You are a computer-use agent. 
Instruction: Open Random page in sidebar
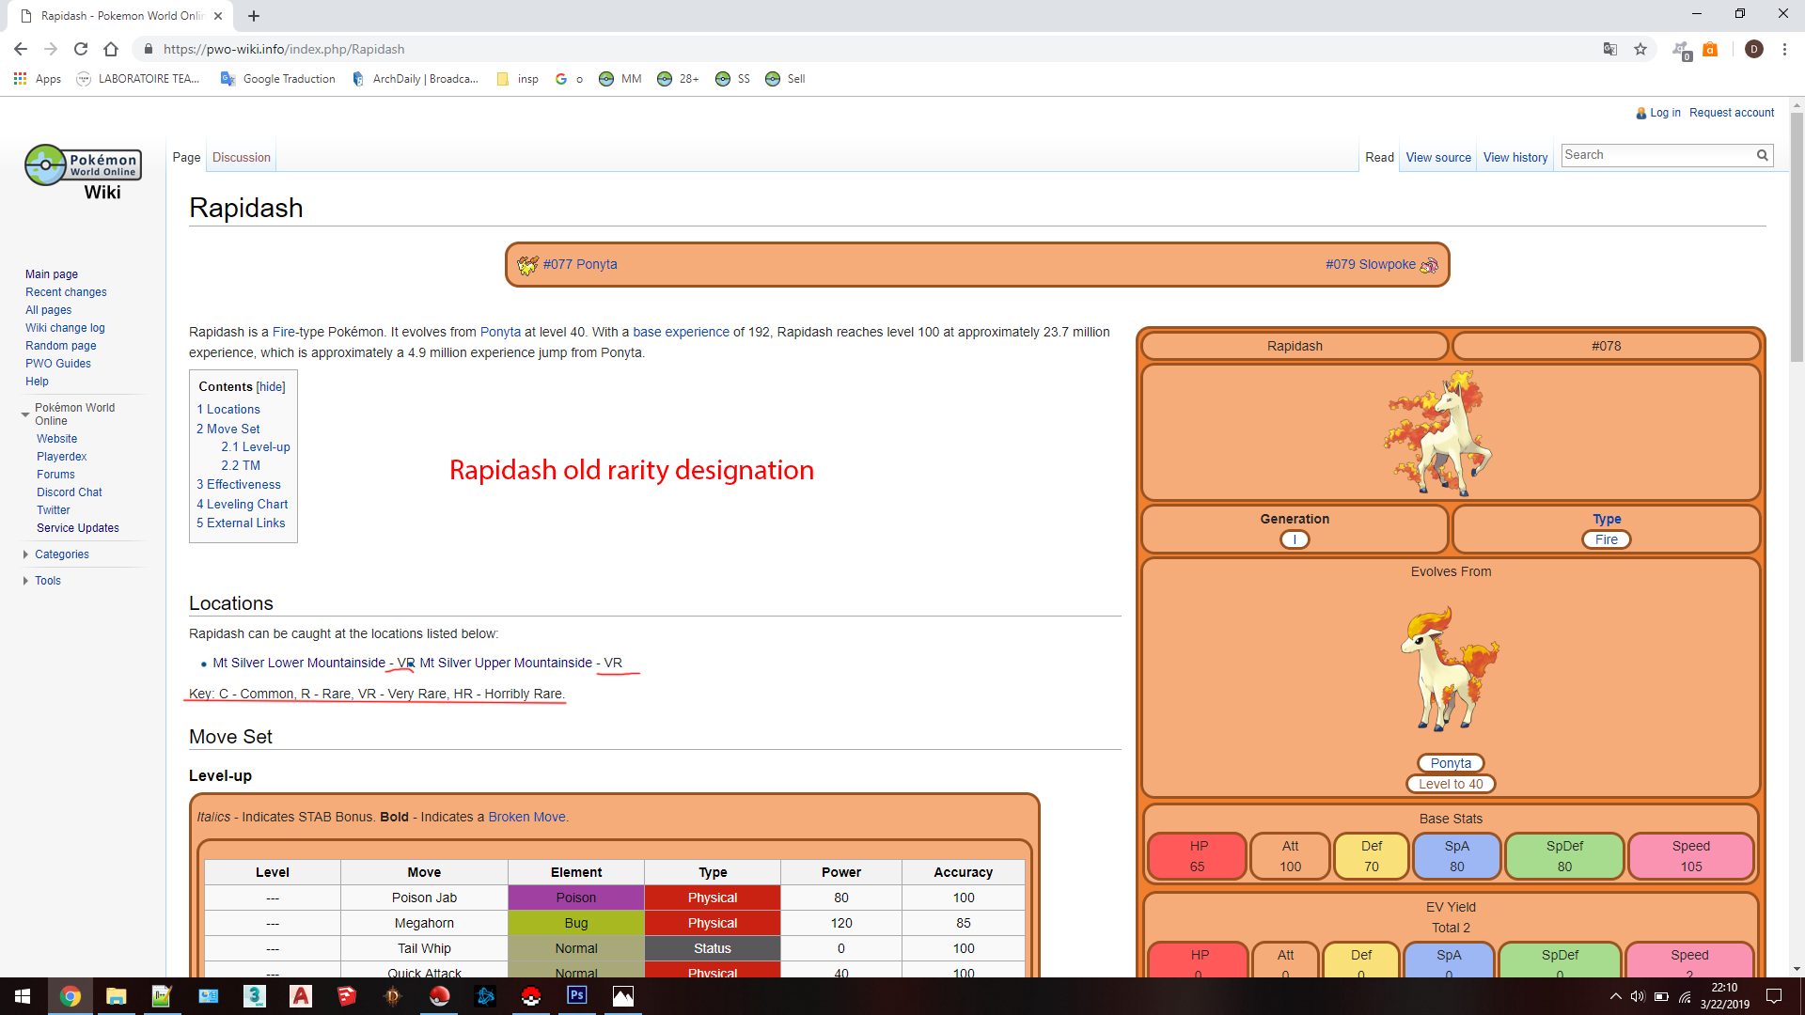click(x=60, y=346)
